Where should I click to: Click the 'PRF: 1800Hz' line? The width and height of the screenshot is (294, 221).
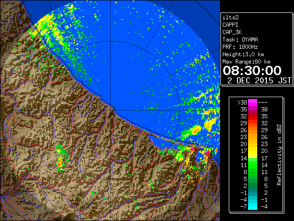click(x=240, y=47)
